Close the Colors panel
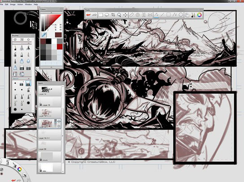 [61, 9]
